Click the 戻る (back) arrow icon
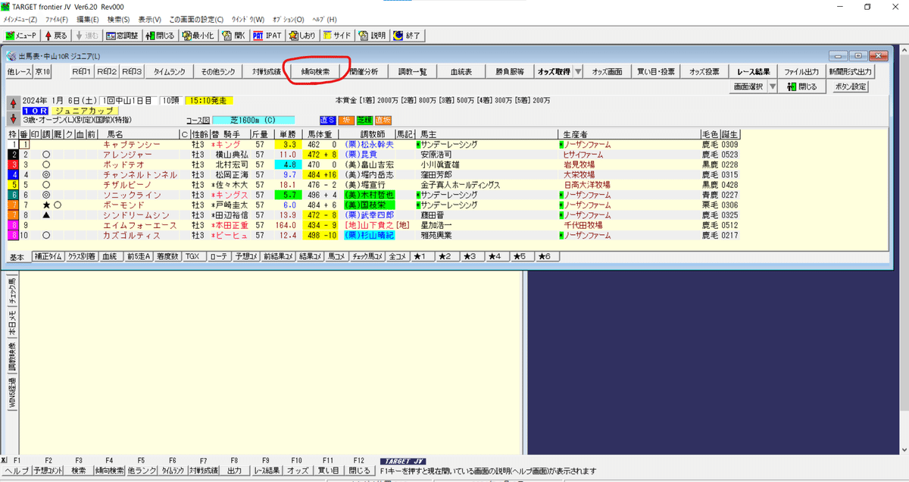Viewport: 909px width, 482px height. (56, 36)
